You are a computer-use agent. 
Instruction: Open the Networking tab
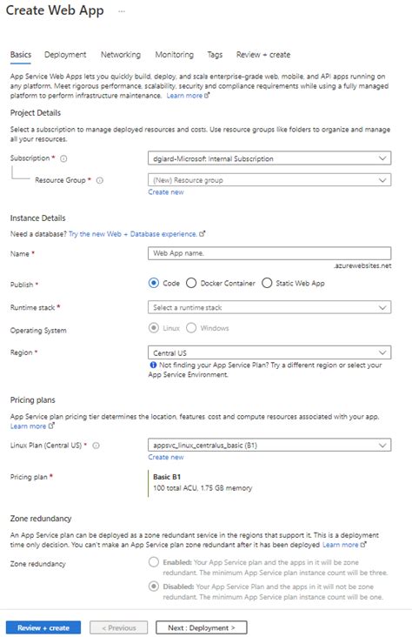(x=121, y=55)
